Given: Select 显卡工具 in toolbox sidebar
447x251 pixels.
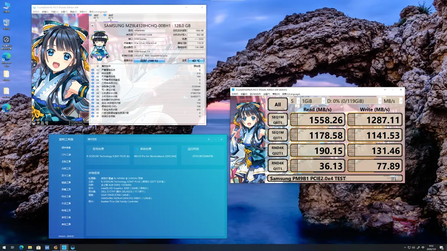Looking at the screenshot, I should [66, 176].
